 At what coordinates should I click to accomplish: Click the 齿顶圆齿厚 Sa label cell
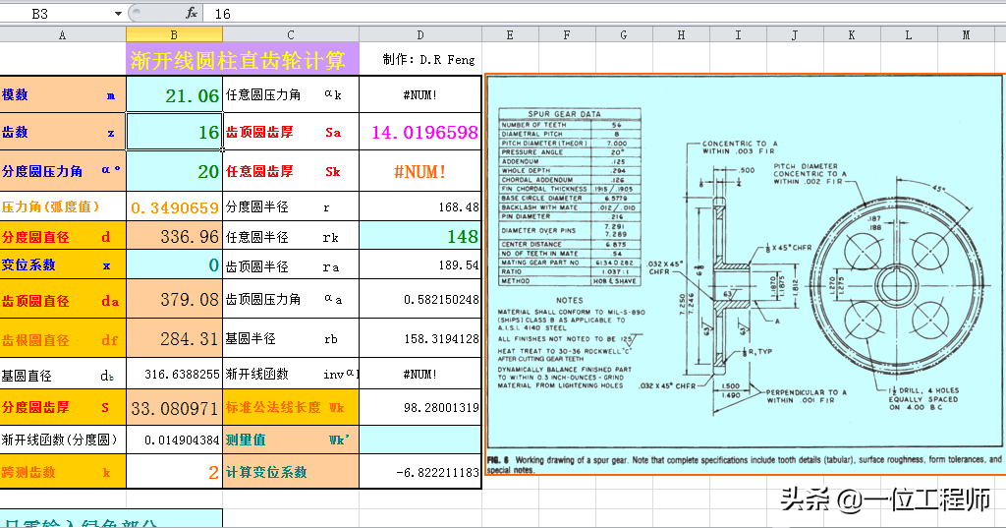coord(291,132)
